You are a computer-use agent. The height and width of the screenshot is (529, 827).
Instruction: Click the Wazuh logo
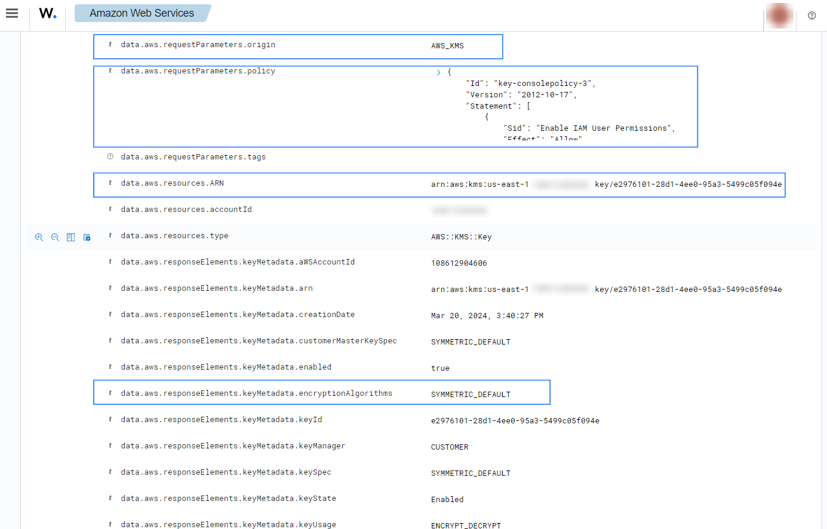coord(48,13)
